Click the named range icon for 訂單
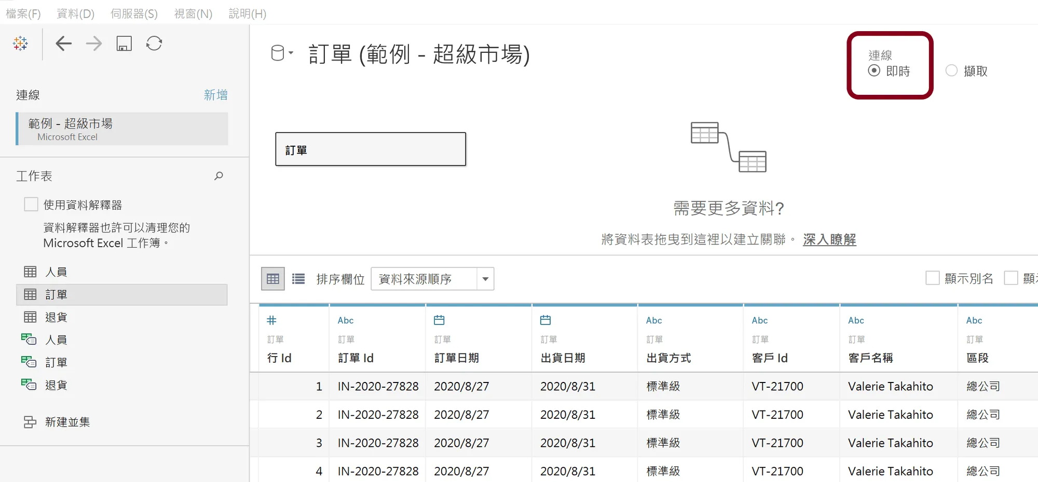Screen dimensions: 1038x482 29,362
